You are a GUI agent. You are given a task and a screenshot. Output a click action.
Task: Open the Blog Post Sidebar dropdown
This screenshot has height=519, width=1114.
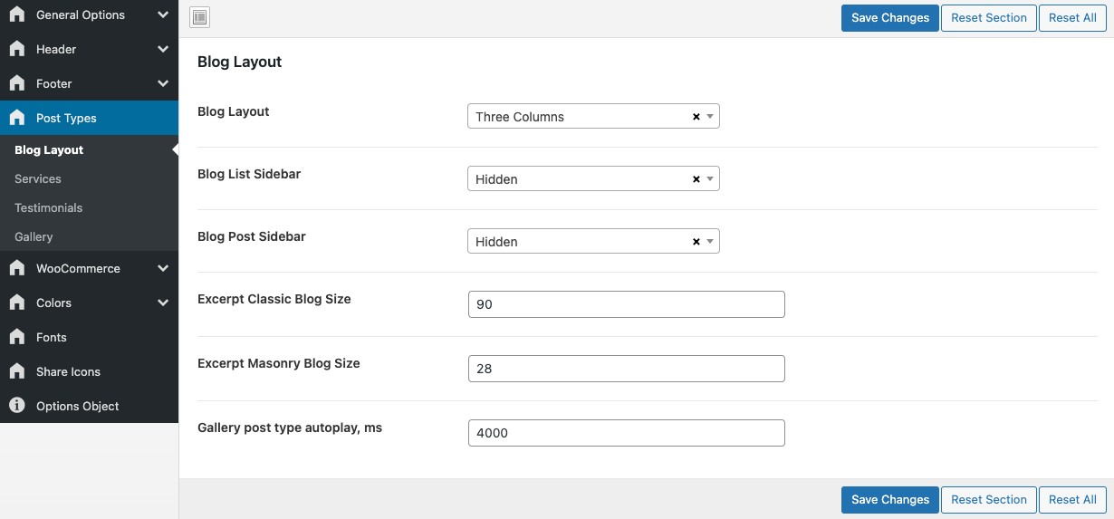click(580, 242)
